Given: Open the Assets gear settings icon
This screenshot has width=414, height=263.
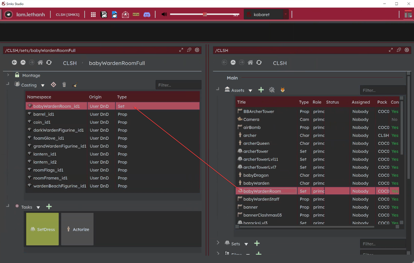Looking at the screenshot, I should tap(272, 90).
